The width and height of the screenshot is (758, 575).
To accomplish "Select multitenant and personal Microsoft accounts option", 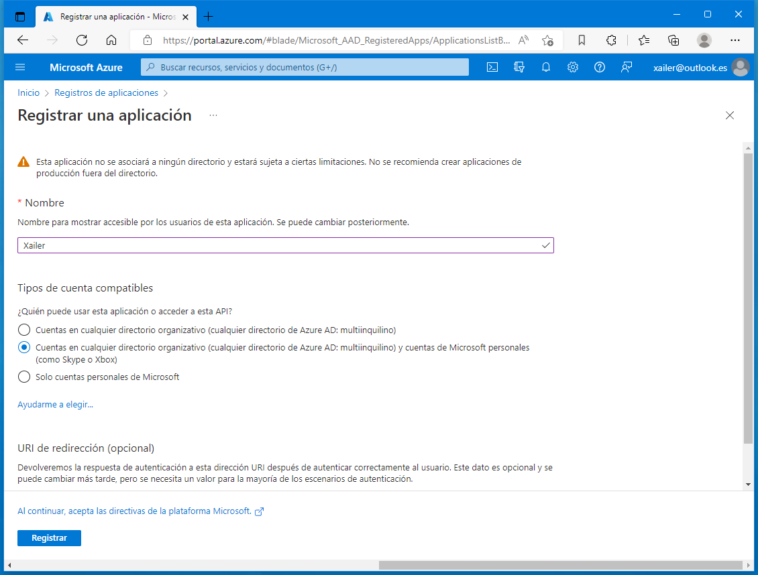I will pos(23,347).
